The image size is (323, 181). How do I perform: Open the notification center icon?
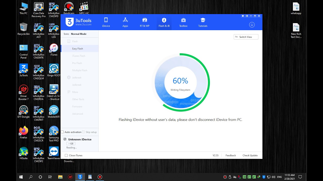300,177
